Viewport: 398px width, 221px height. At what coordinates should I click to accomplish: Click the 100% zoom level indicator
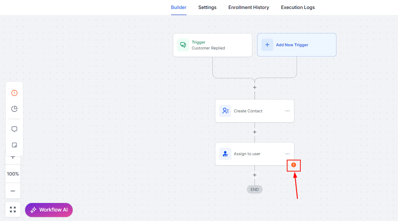click(x=13, y=174)
